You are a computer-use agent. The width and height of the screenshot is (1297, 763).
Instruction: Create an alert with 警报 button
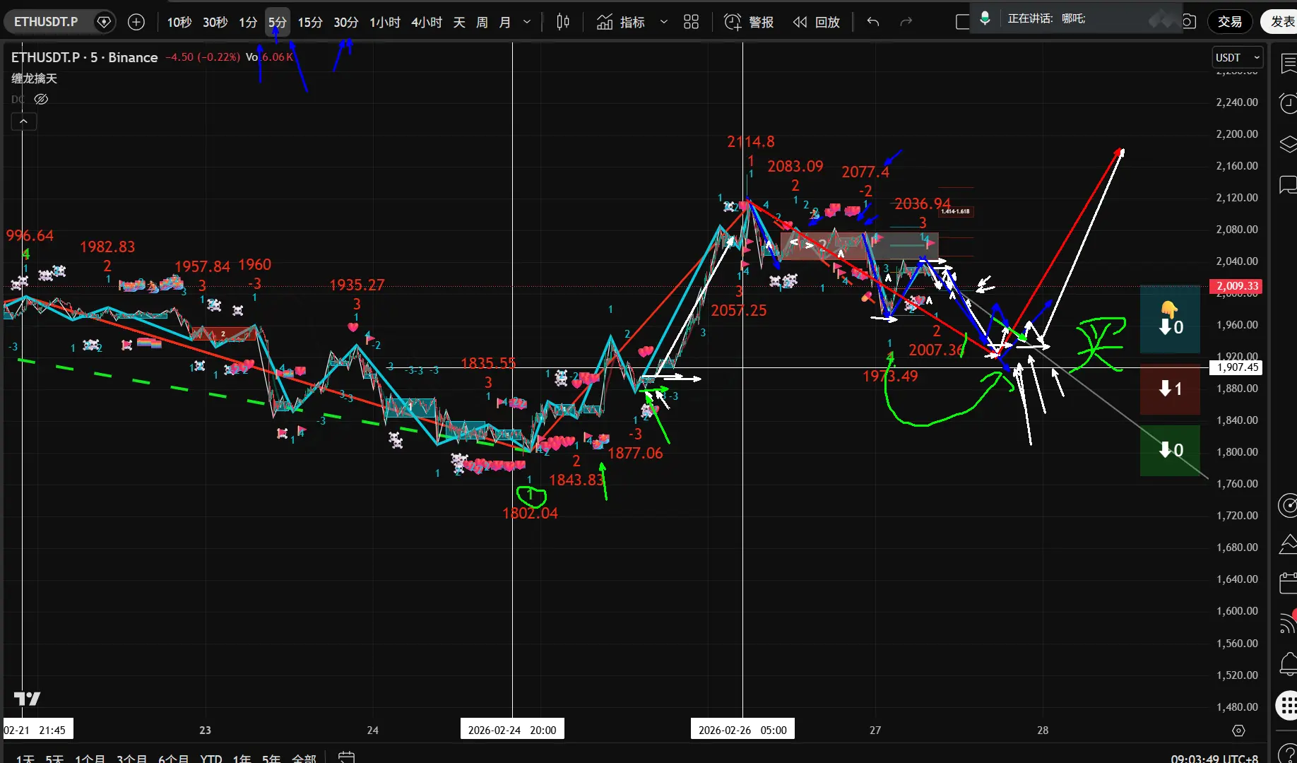(750, 23)
